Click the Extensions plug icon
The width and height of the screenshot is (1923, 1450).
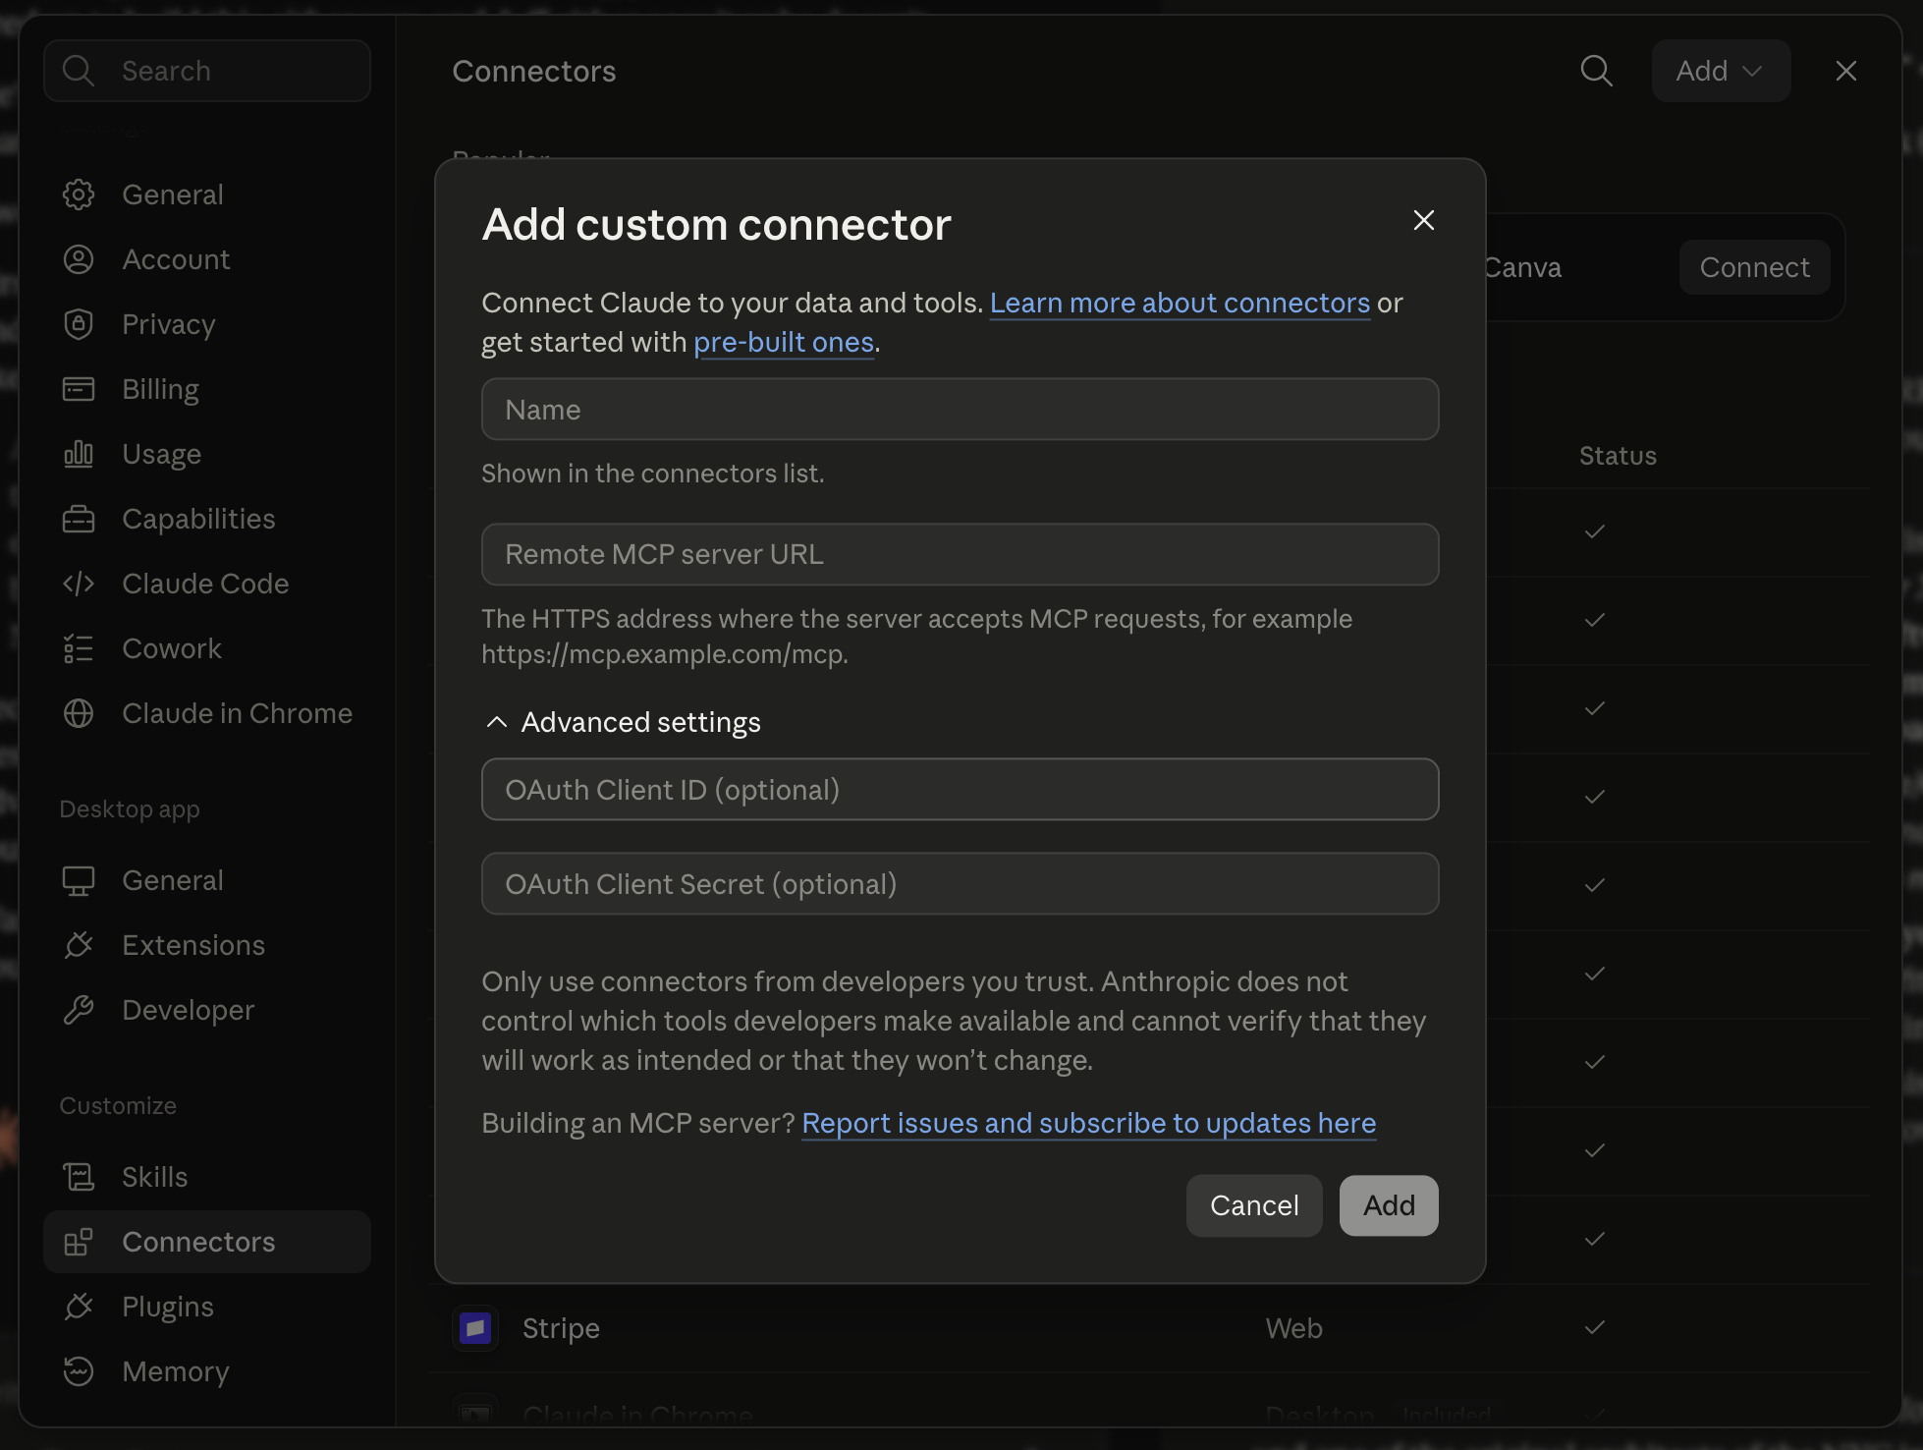tap(79, 945)
